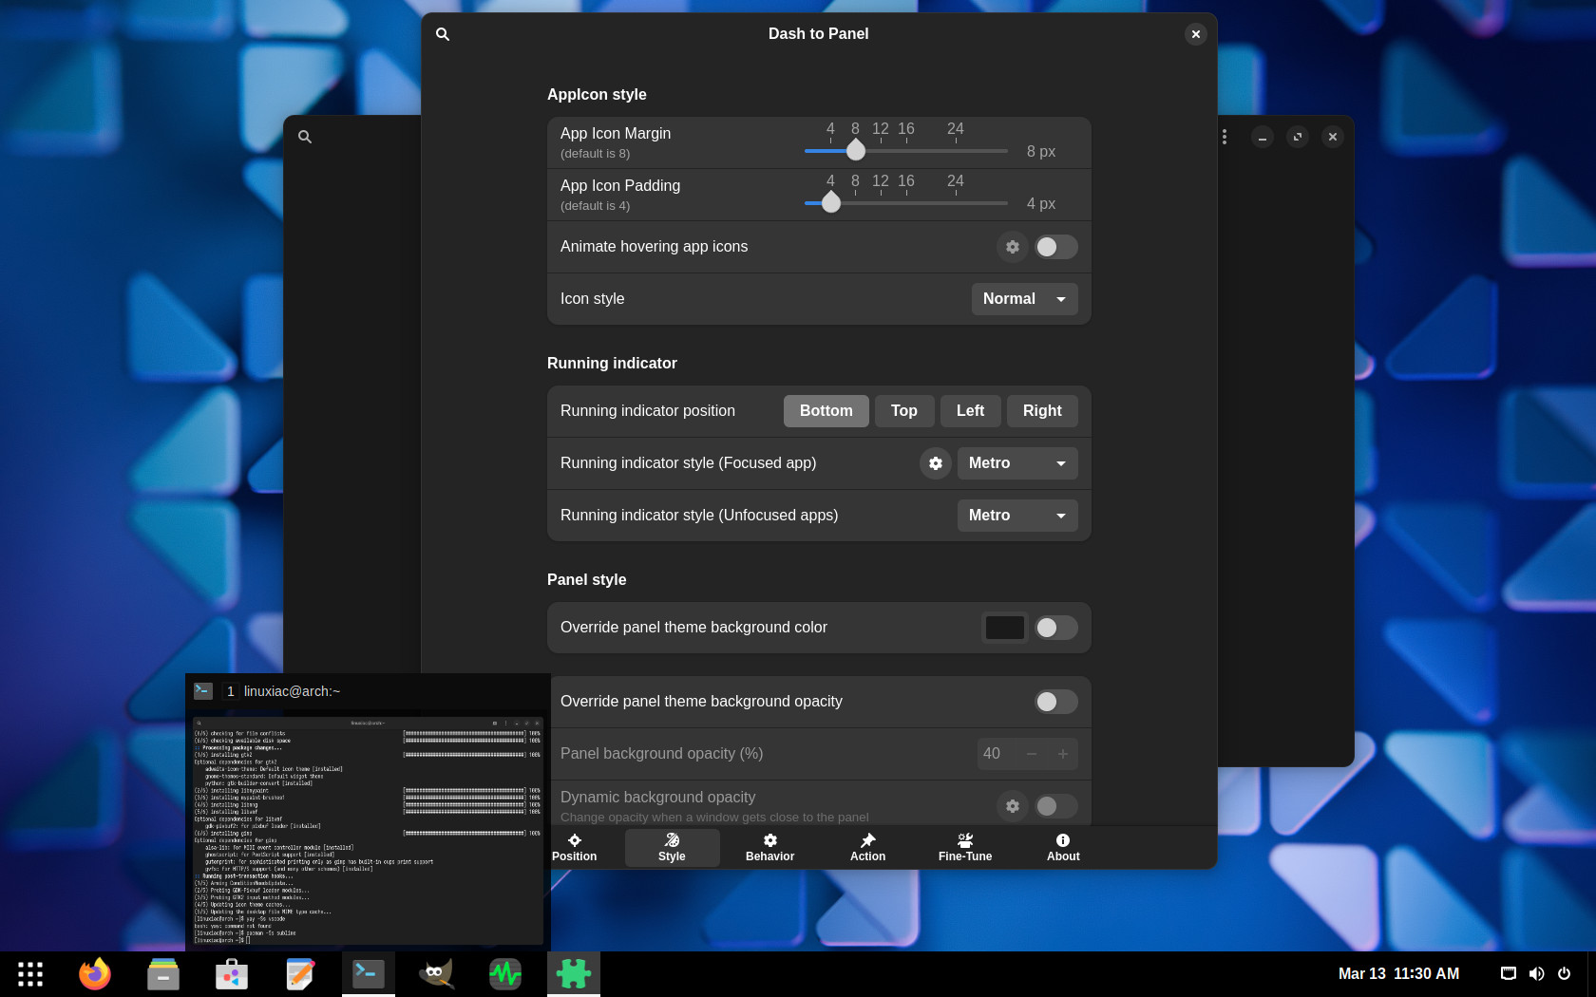Open kebab menu in background Extensions window
This screenshot has width=1596, height=997.
tap(1225, 137)
